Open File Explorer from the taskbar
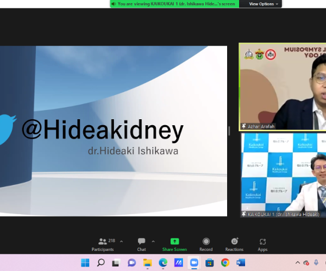326x271 pixels. pos(147,263)
